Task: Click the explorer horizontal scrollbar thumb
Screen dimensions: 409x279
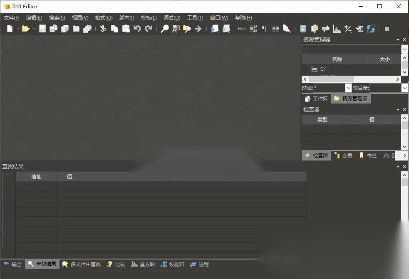Action: coord(331,79)
